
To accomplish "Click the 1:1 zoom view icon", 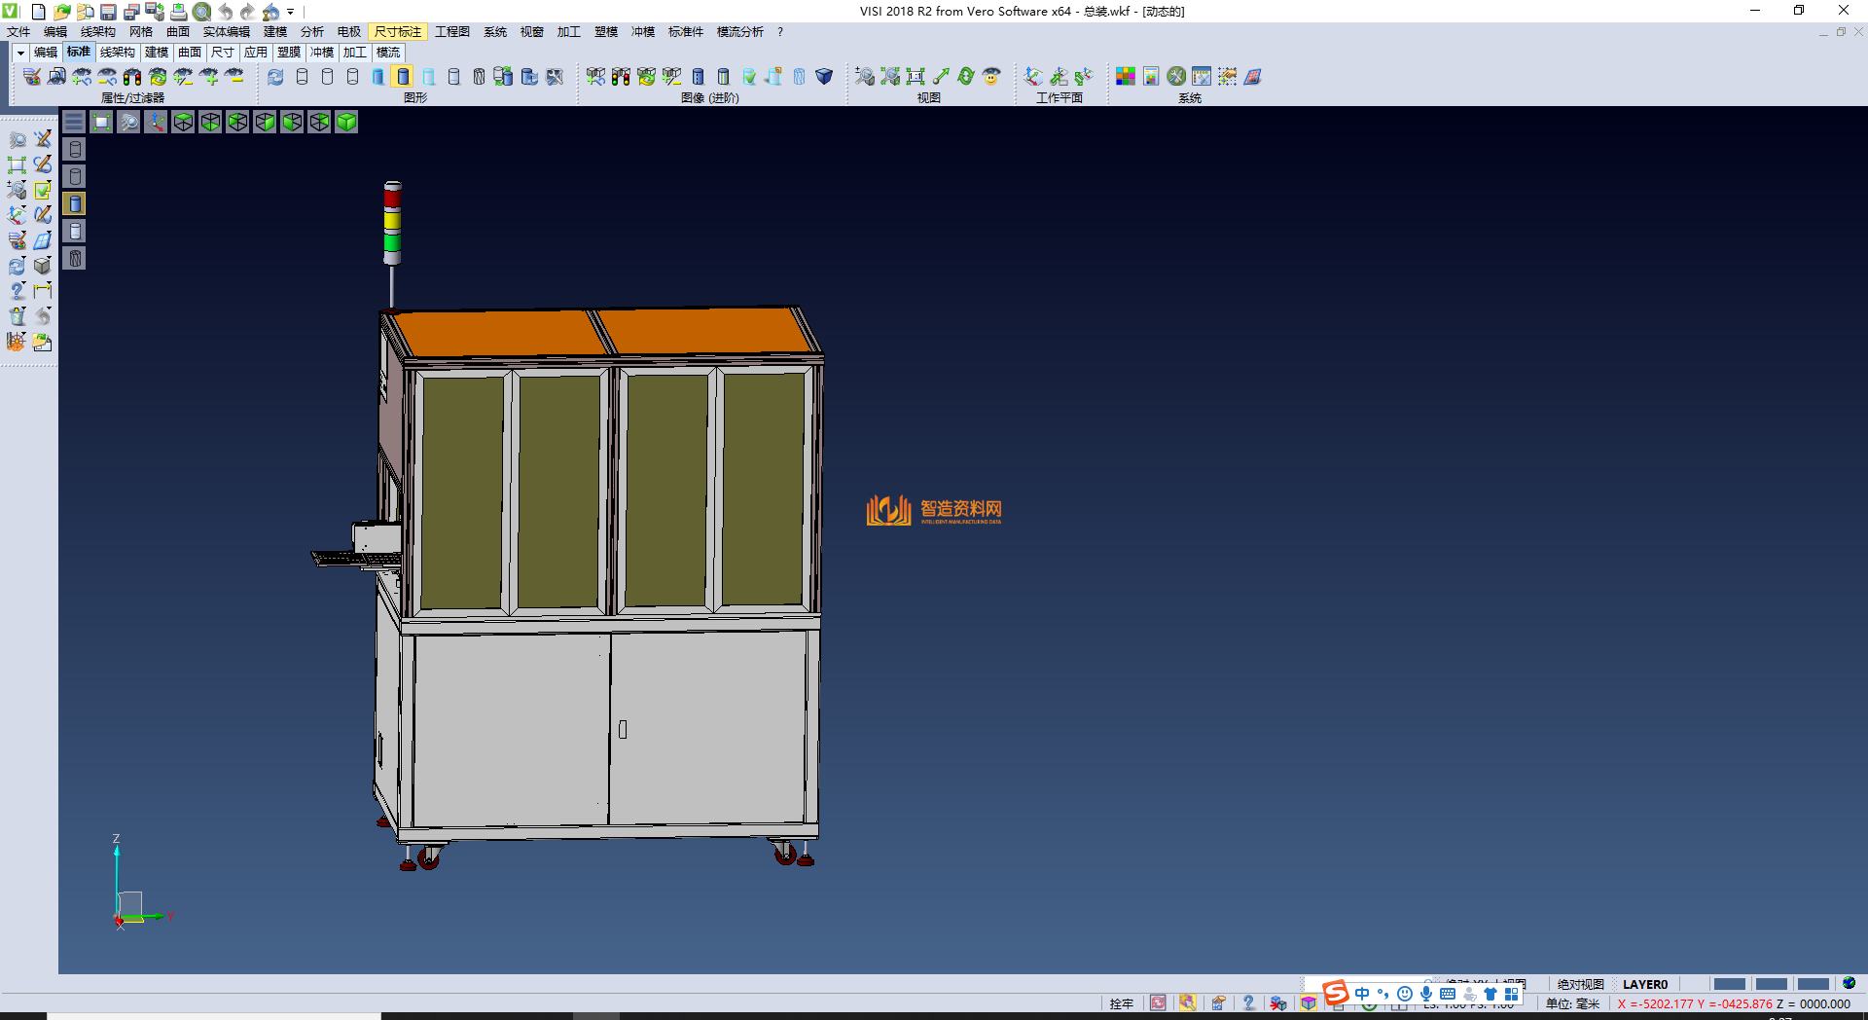I will click(x=915, y=77).
